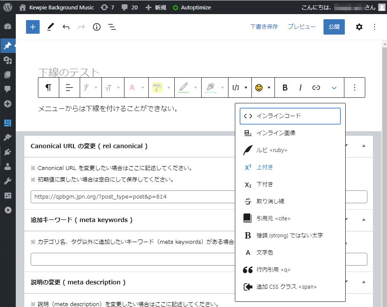Select 文字色 text color item
The width and height of the screenshot is (387, 307).
tap(290, 252)
